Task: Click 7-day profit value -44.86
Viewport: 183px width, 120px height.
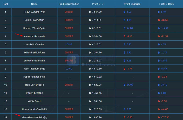Action: click(164, 109)
